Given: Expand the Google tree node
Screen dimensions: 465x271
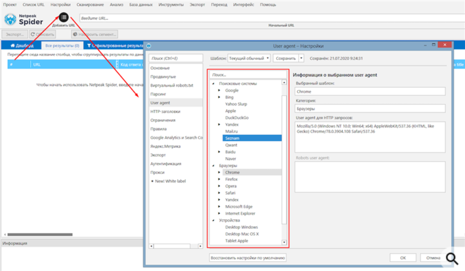Looking at the screenshot, I should (219, 90).
